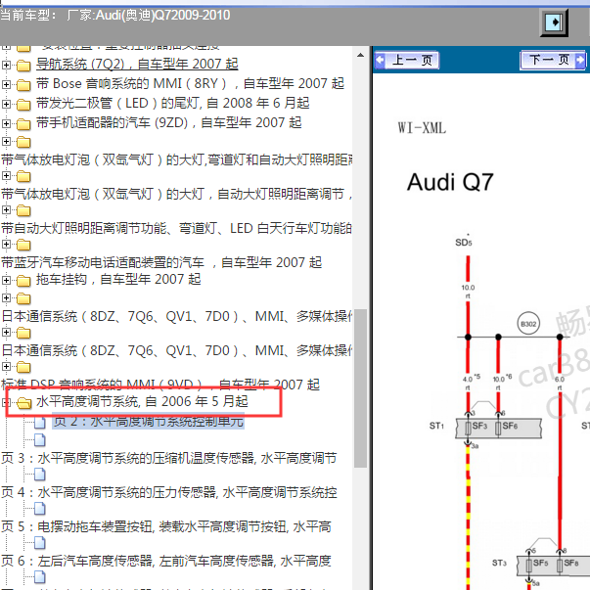Click the tree panel vertical scrollbar thumb
The width and height of the screenshot is (590, 590).
tap(360, 388)
